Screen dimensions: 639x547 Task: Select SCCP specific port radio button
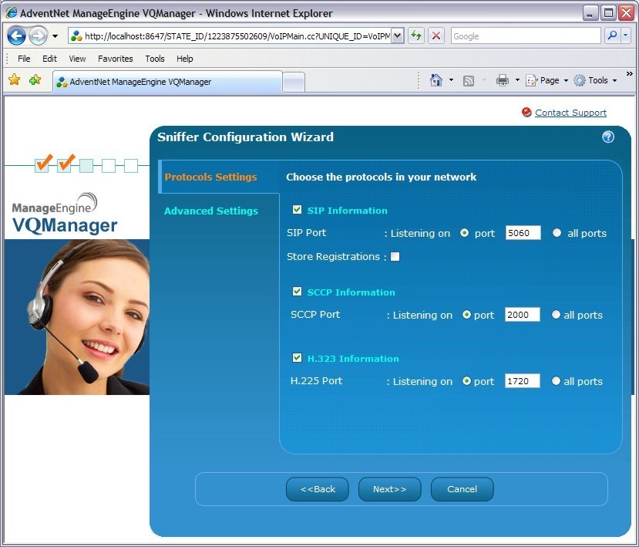point(466,315)
